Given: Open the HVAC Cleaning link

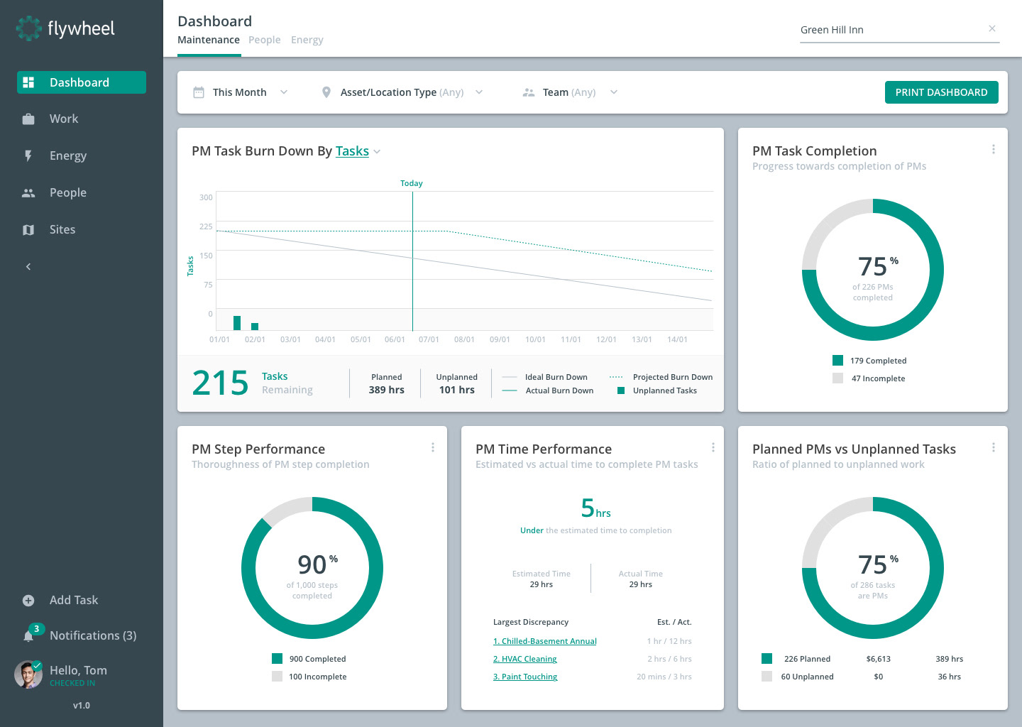Looking at the screenshot, I should click(x=525, y=659).
